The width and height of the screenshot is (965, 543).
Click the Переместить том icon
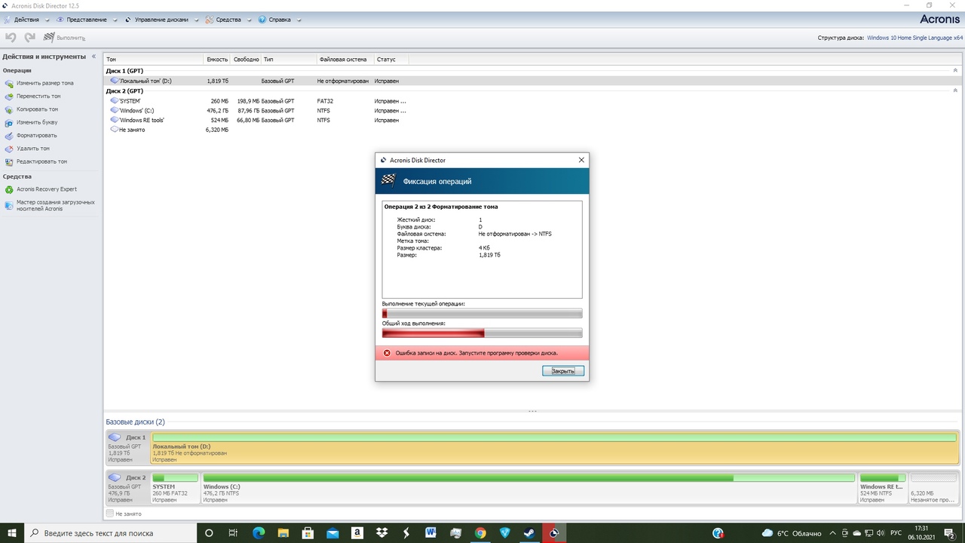(x=9, y=97)
